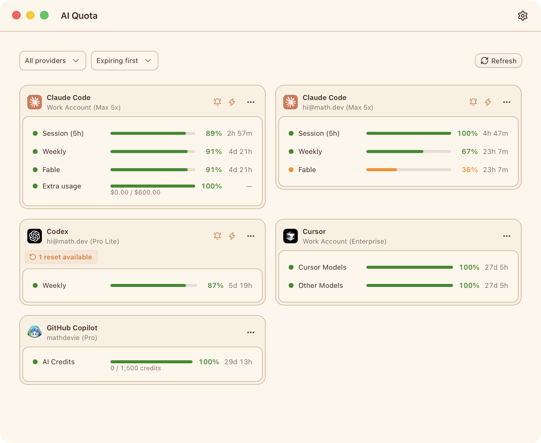Click the GitHub Copilot card title
Viewport: 541px width, 443px height.
pyautogui.click(x=72, y=328)
